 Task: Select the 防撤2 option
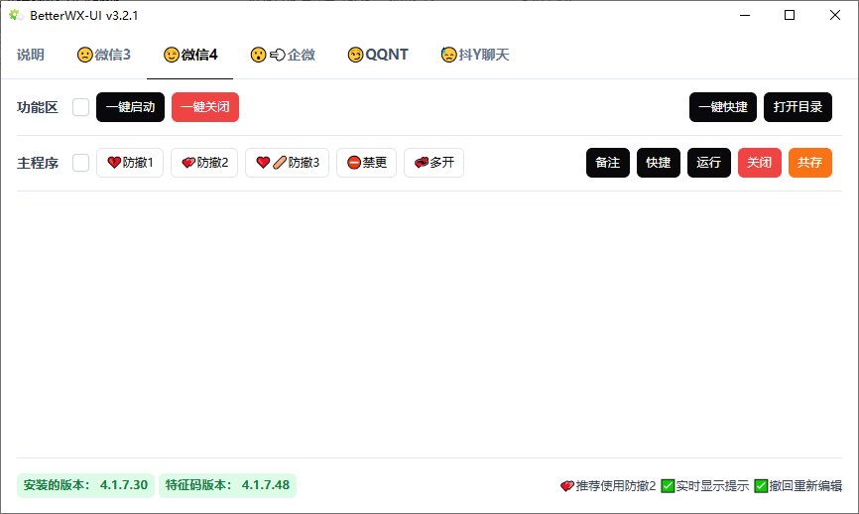[x=204, y=163]
